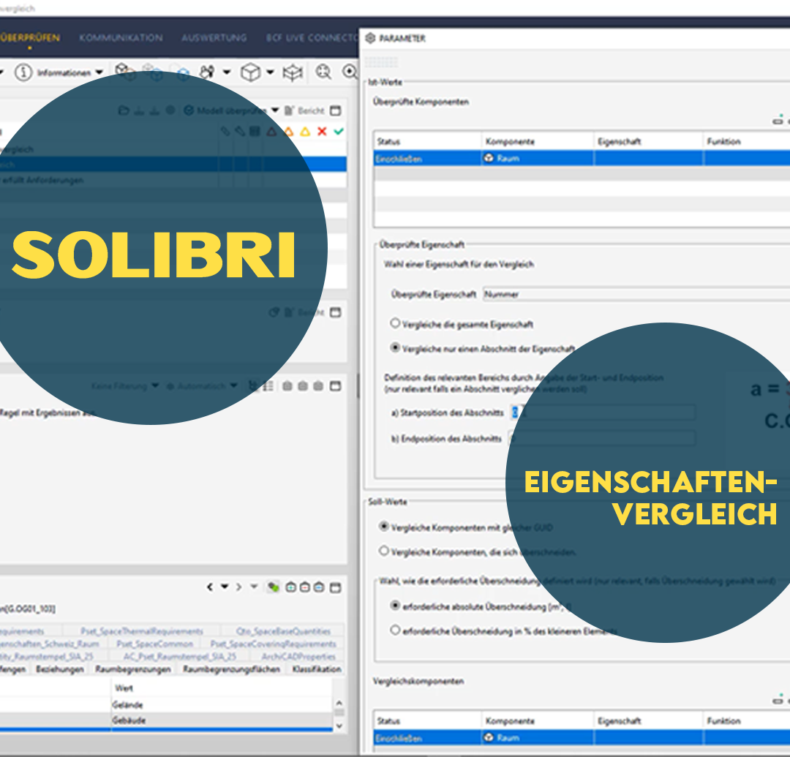Screen dimensions: 790x757
Task: Select Vergleiche nur einen Abschnitt radio button
Action: (x=396, y=347)
